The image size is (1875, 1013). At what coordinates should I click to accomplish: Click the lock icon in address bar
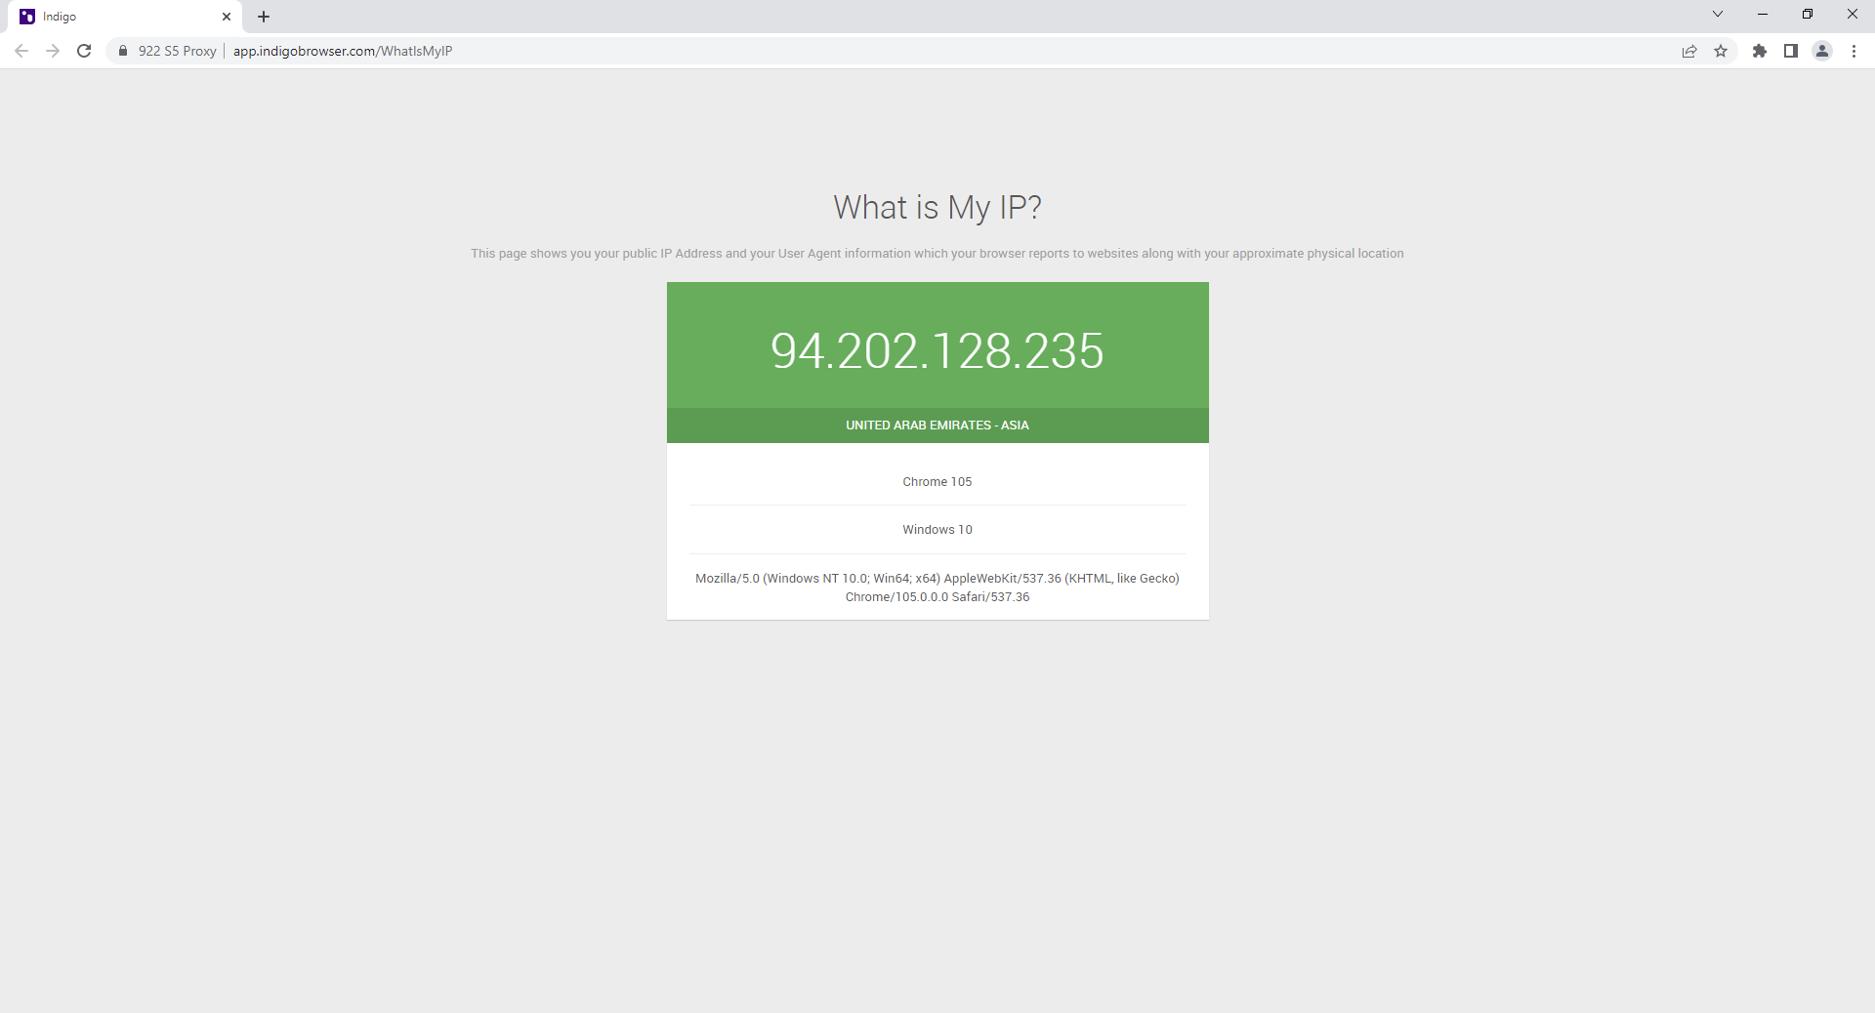pos(123,51)
